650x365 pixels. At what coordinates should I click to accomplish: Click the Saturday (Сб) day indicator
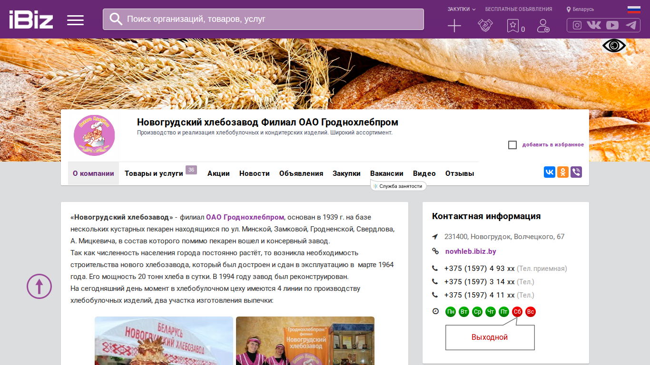point(517,312)
